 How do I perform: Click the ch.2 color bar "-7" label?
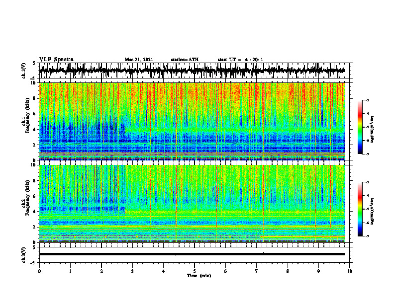[x=367, y=236]
